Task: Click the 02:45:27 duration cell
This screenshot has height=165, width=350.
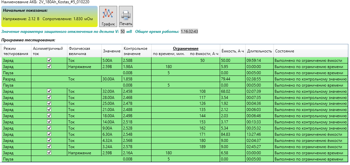Action: pos(260,147)
